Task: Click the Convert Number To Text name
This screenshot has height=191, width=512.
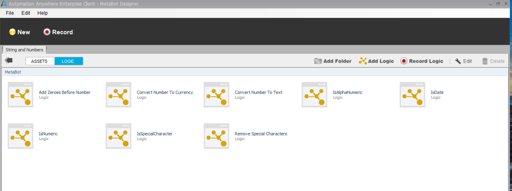Action: click(258, 92)
